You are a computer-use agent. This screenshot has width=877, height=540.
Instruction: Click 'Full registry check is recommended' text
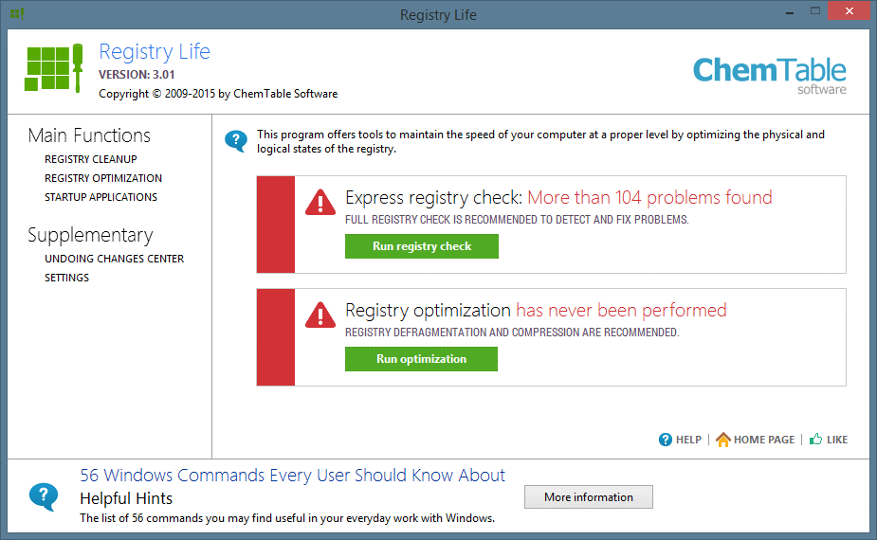point(517,220)
